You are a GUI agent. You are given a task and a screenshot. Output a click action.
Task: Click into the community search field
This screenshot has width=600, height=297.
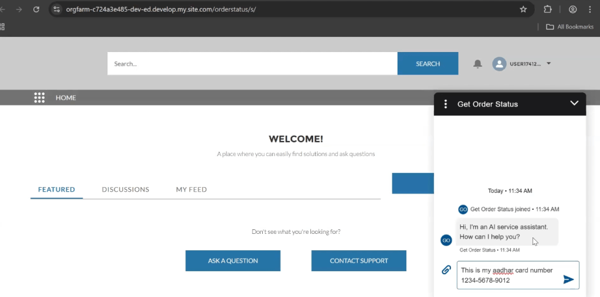point(252,64)
